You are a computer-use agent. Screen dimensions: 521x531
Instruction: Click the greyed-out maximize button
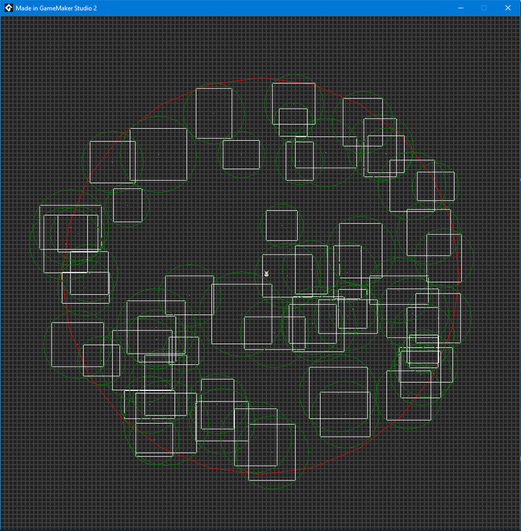pos(483,7)
